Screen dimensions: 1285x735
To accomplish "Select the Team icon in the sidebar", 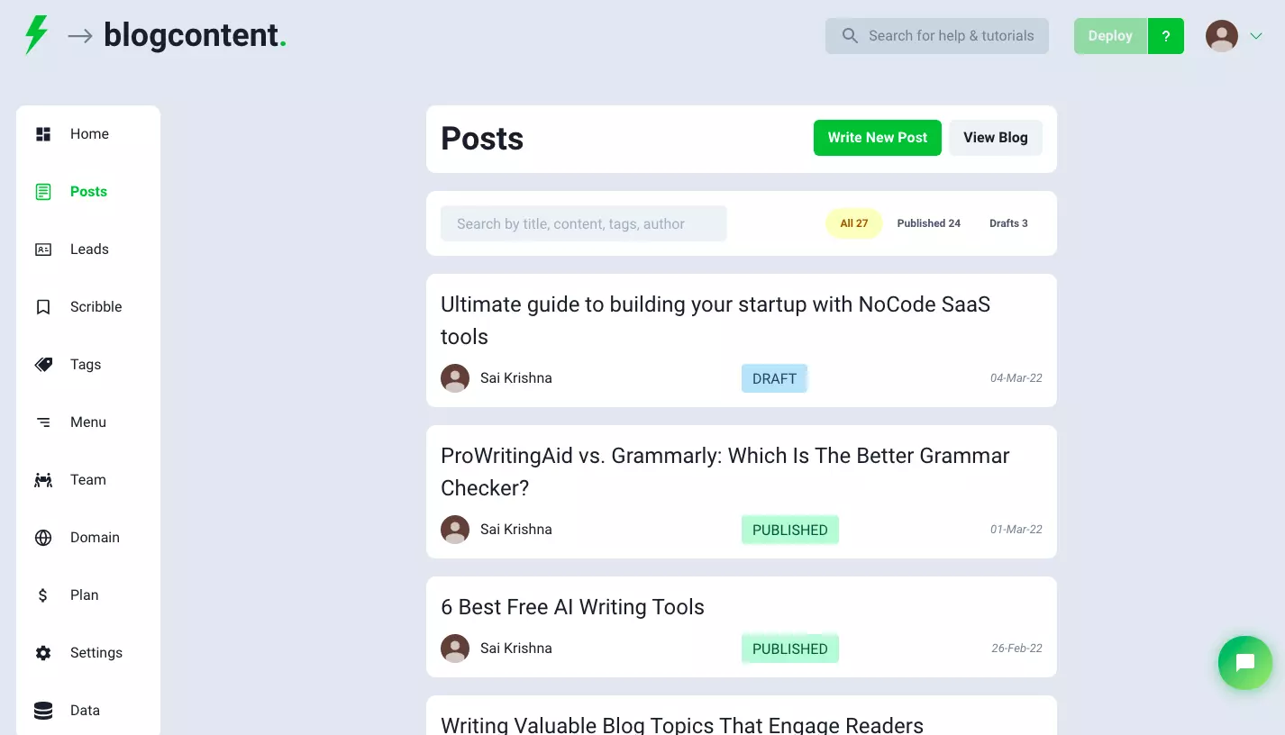I will coord(42,479).
